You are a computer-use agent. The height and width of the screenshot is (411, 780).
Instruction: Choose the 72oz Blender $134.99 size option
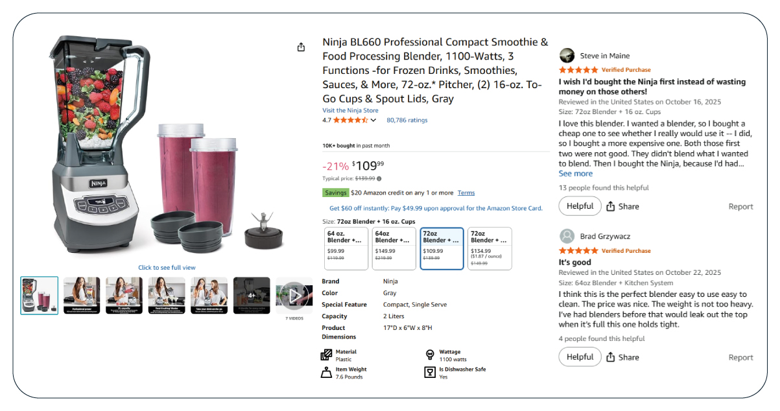490,248
